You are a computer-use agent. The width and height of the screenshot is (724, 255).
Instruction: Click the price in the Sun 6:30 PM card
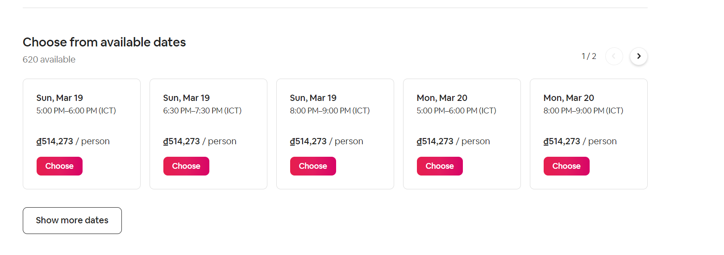click(x=182, y=142)
